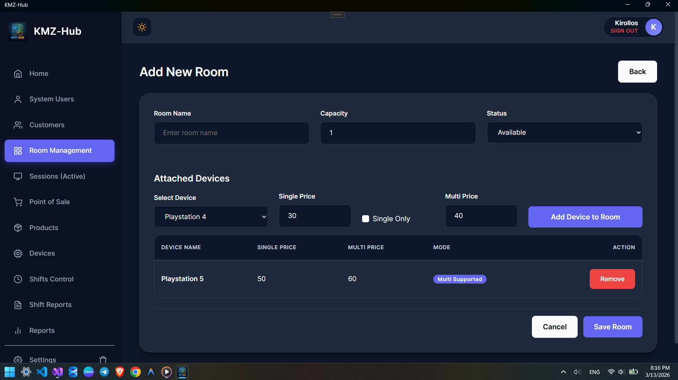Navigate to Room Management in the sidebar
Image resolution: width=678 pixels, height=380 pixels.
coord(59,150)
